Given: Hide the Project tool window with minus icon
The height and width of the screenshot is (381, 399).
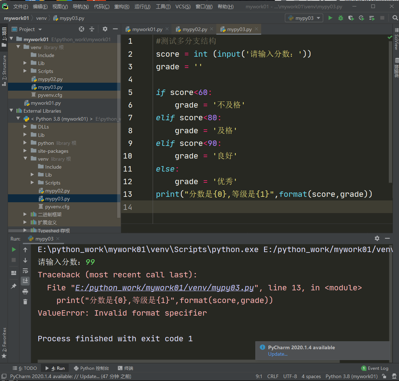Looking at the screenshot, I should pos(115,29).
